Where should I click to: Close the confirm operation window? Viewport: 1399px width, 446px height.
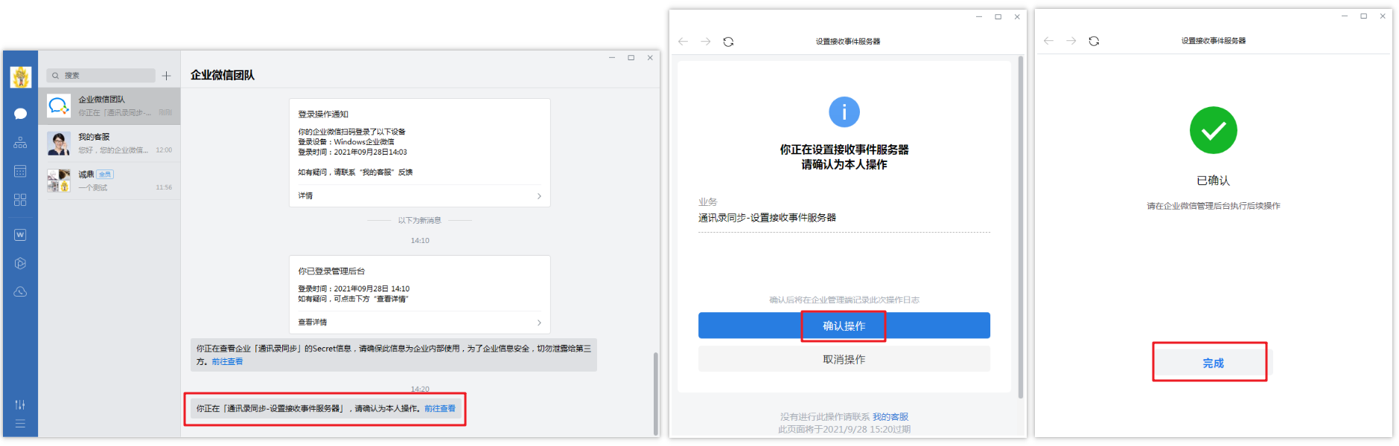[1017, 16]
